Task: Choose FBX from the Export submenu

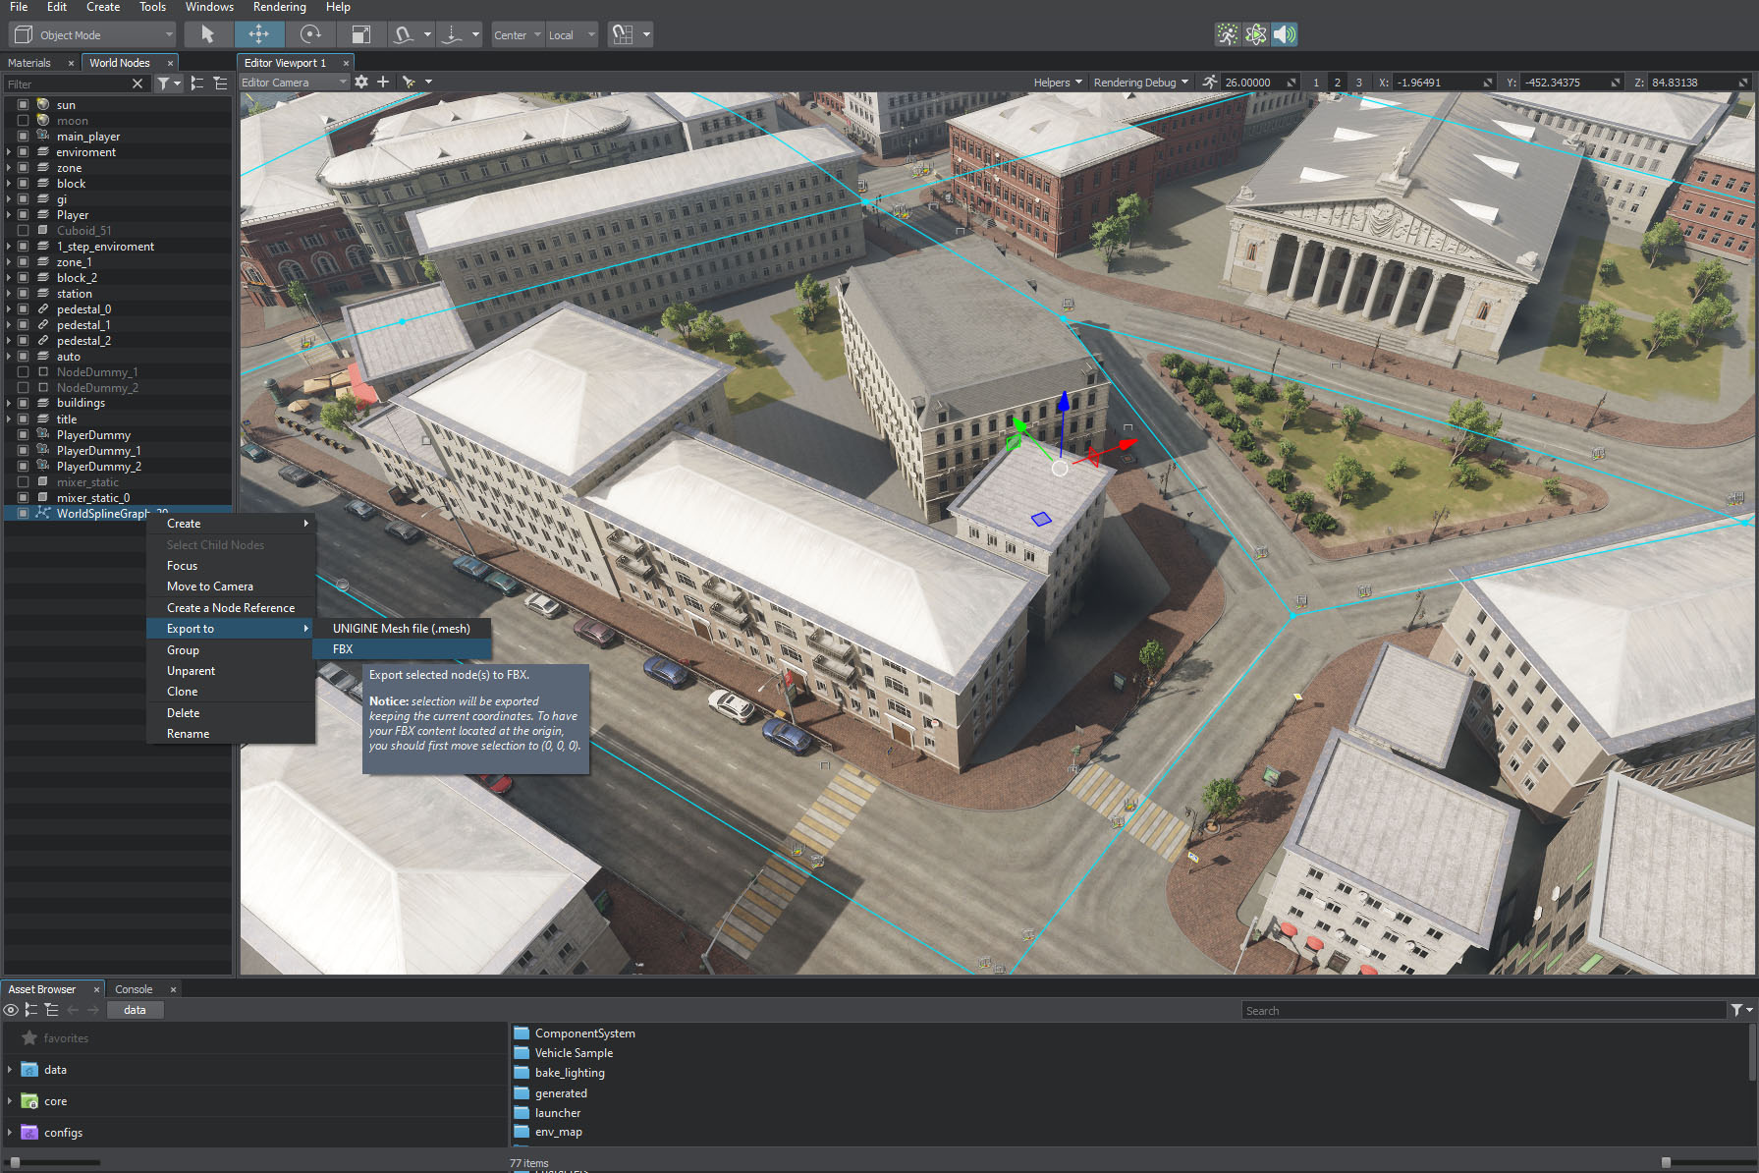Action: point(343,649)
